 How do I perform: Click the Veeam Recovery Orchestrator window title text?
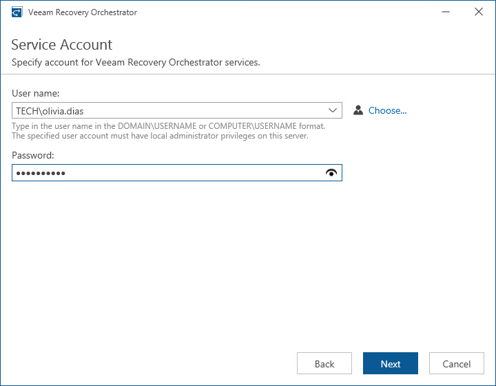[83, 12]
